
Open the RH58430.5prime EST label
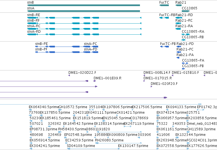[72, 129]
